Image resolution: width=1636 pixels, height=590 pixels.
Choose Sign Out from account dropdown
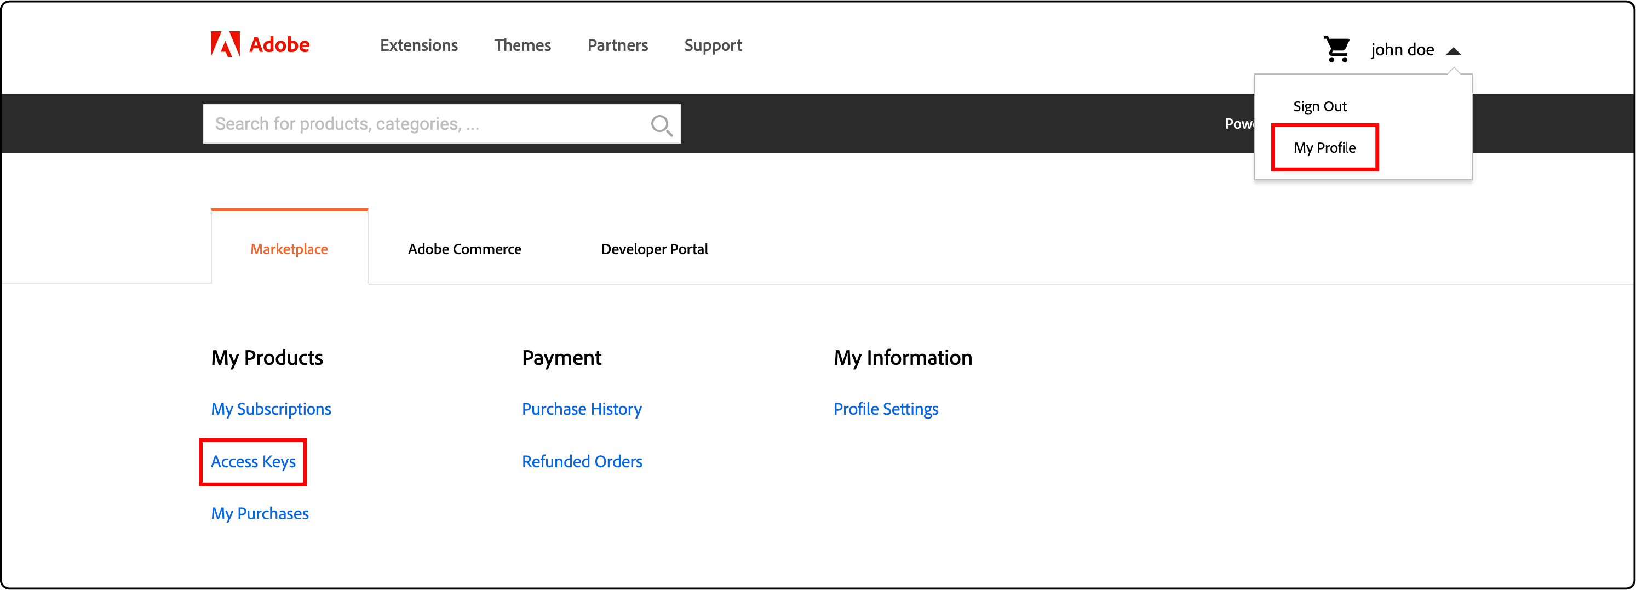click(1320, 106)
